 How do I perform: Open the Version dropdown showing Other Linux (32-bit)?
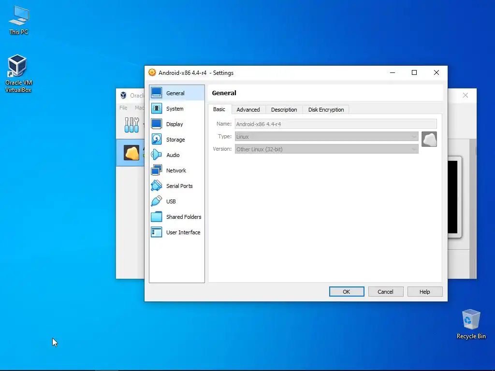pos(327,149)
